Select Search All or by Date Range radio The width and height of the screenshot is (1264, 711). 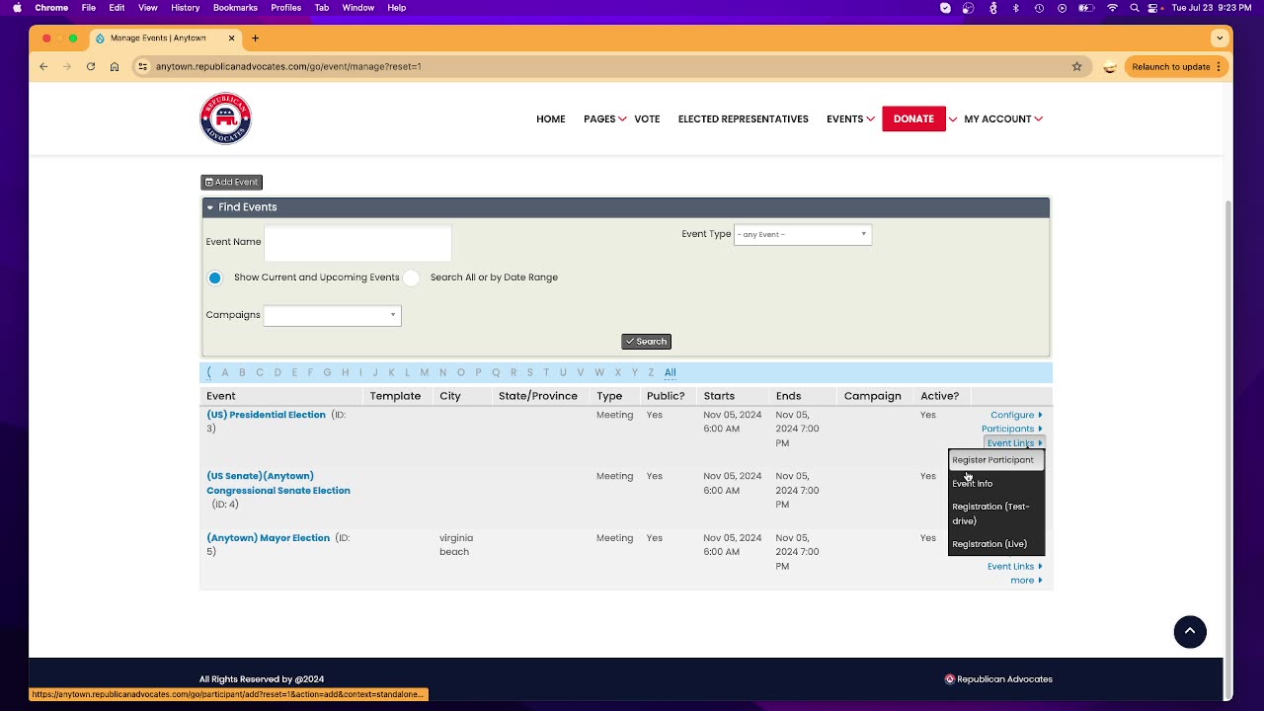point(411,277)
